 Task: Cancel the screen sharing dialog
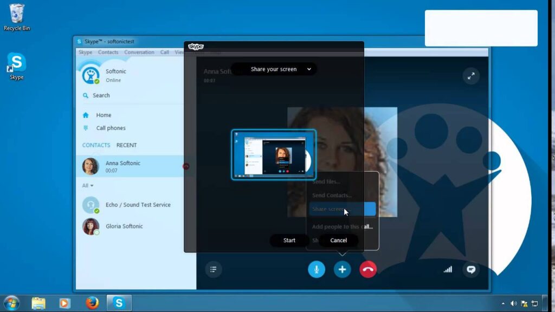point(338,240)
